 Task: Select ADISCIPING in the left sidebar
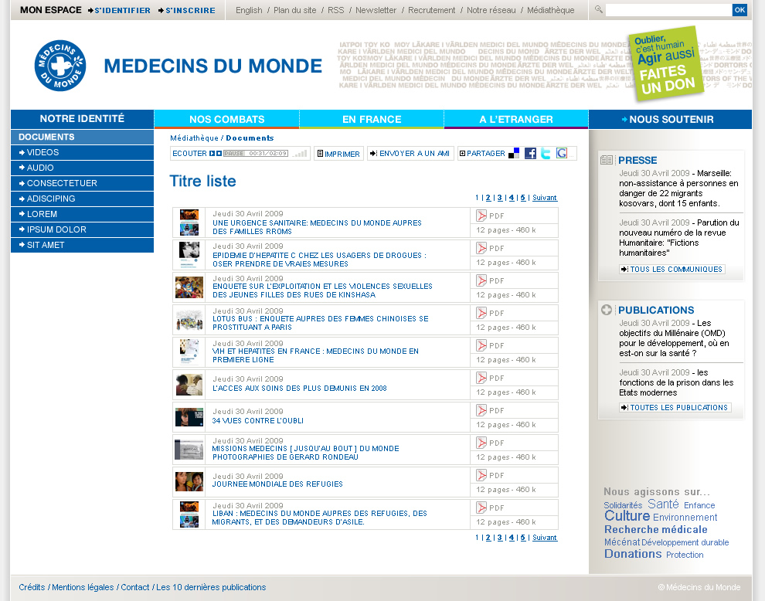[x=82, y=199]
